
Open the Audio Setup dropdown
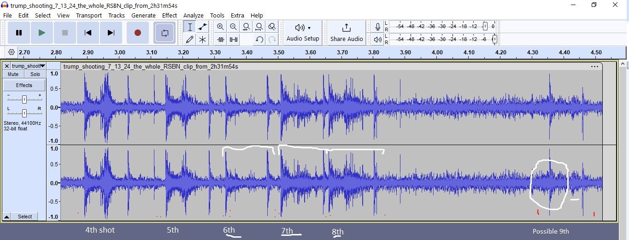303,33
